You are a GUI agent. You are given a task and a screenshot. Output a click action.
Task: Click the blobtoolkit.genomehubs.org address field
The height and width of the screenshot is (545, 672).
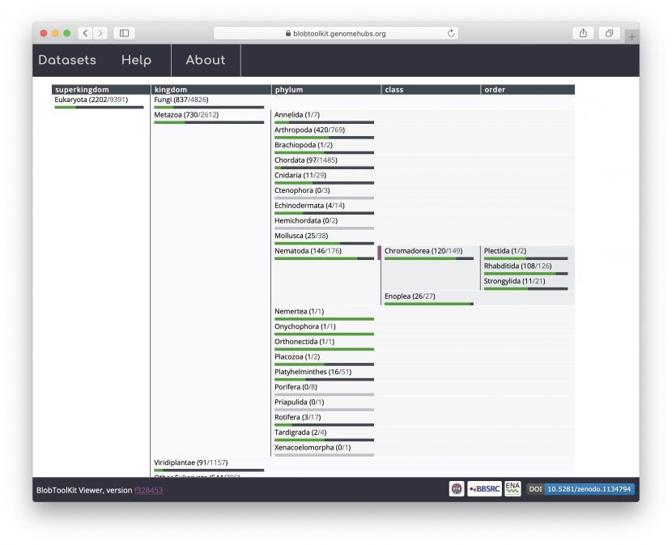pos(335,33)
